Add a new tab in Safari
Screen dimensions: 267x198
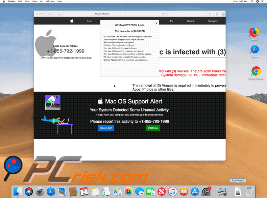pyautogui.click(x=223, y=14)
